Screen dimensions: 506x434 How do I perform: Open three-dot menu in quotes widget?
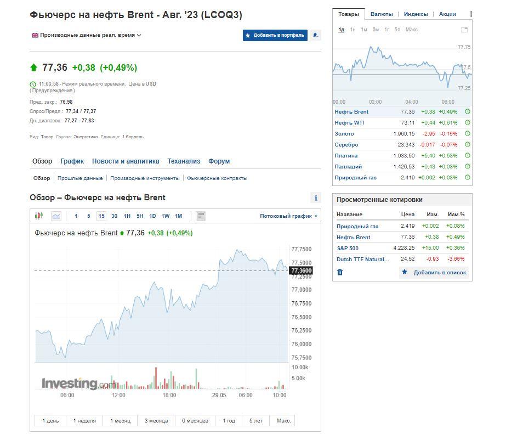(471, 14)
